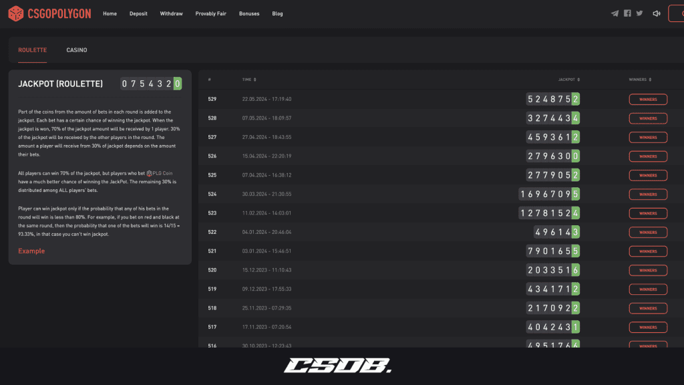This screenshot has height=385, width=684.
Task: Click the Example link
Action: click(31, 251)
